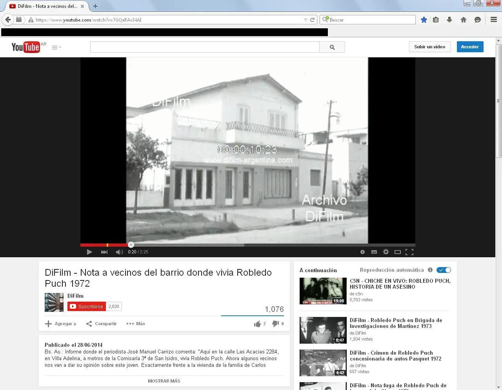
Task: Close the DiFilm browser tab
Action: (82, 6)
